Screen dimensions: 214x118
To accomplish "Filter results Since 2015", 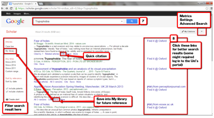I will tap(11, 62).
